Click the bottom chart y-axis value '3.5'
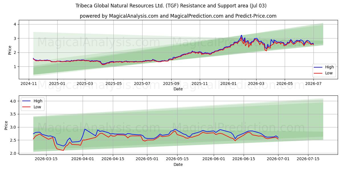Image resolution: width=342 pixels, height=171 pixels. coord(14,114)
